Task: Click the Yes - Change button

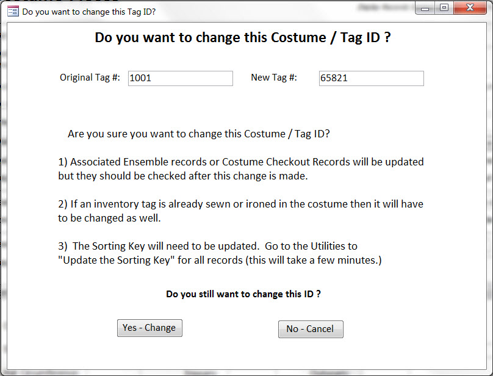Action: coord(149,328)
